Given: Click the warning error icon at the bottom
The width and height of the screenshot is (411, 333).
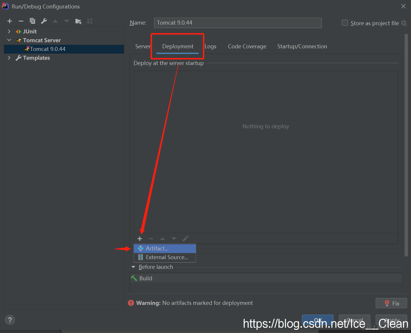Looking at the screenshot, I should (x=131, y=303).
